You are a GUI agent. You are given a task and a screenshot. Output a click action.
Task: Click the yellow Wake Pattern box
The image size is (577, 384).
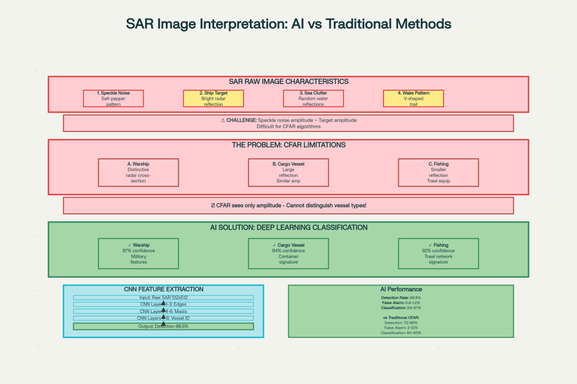point(413,99)
